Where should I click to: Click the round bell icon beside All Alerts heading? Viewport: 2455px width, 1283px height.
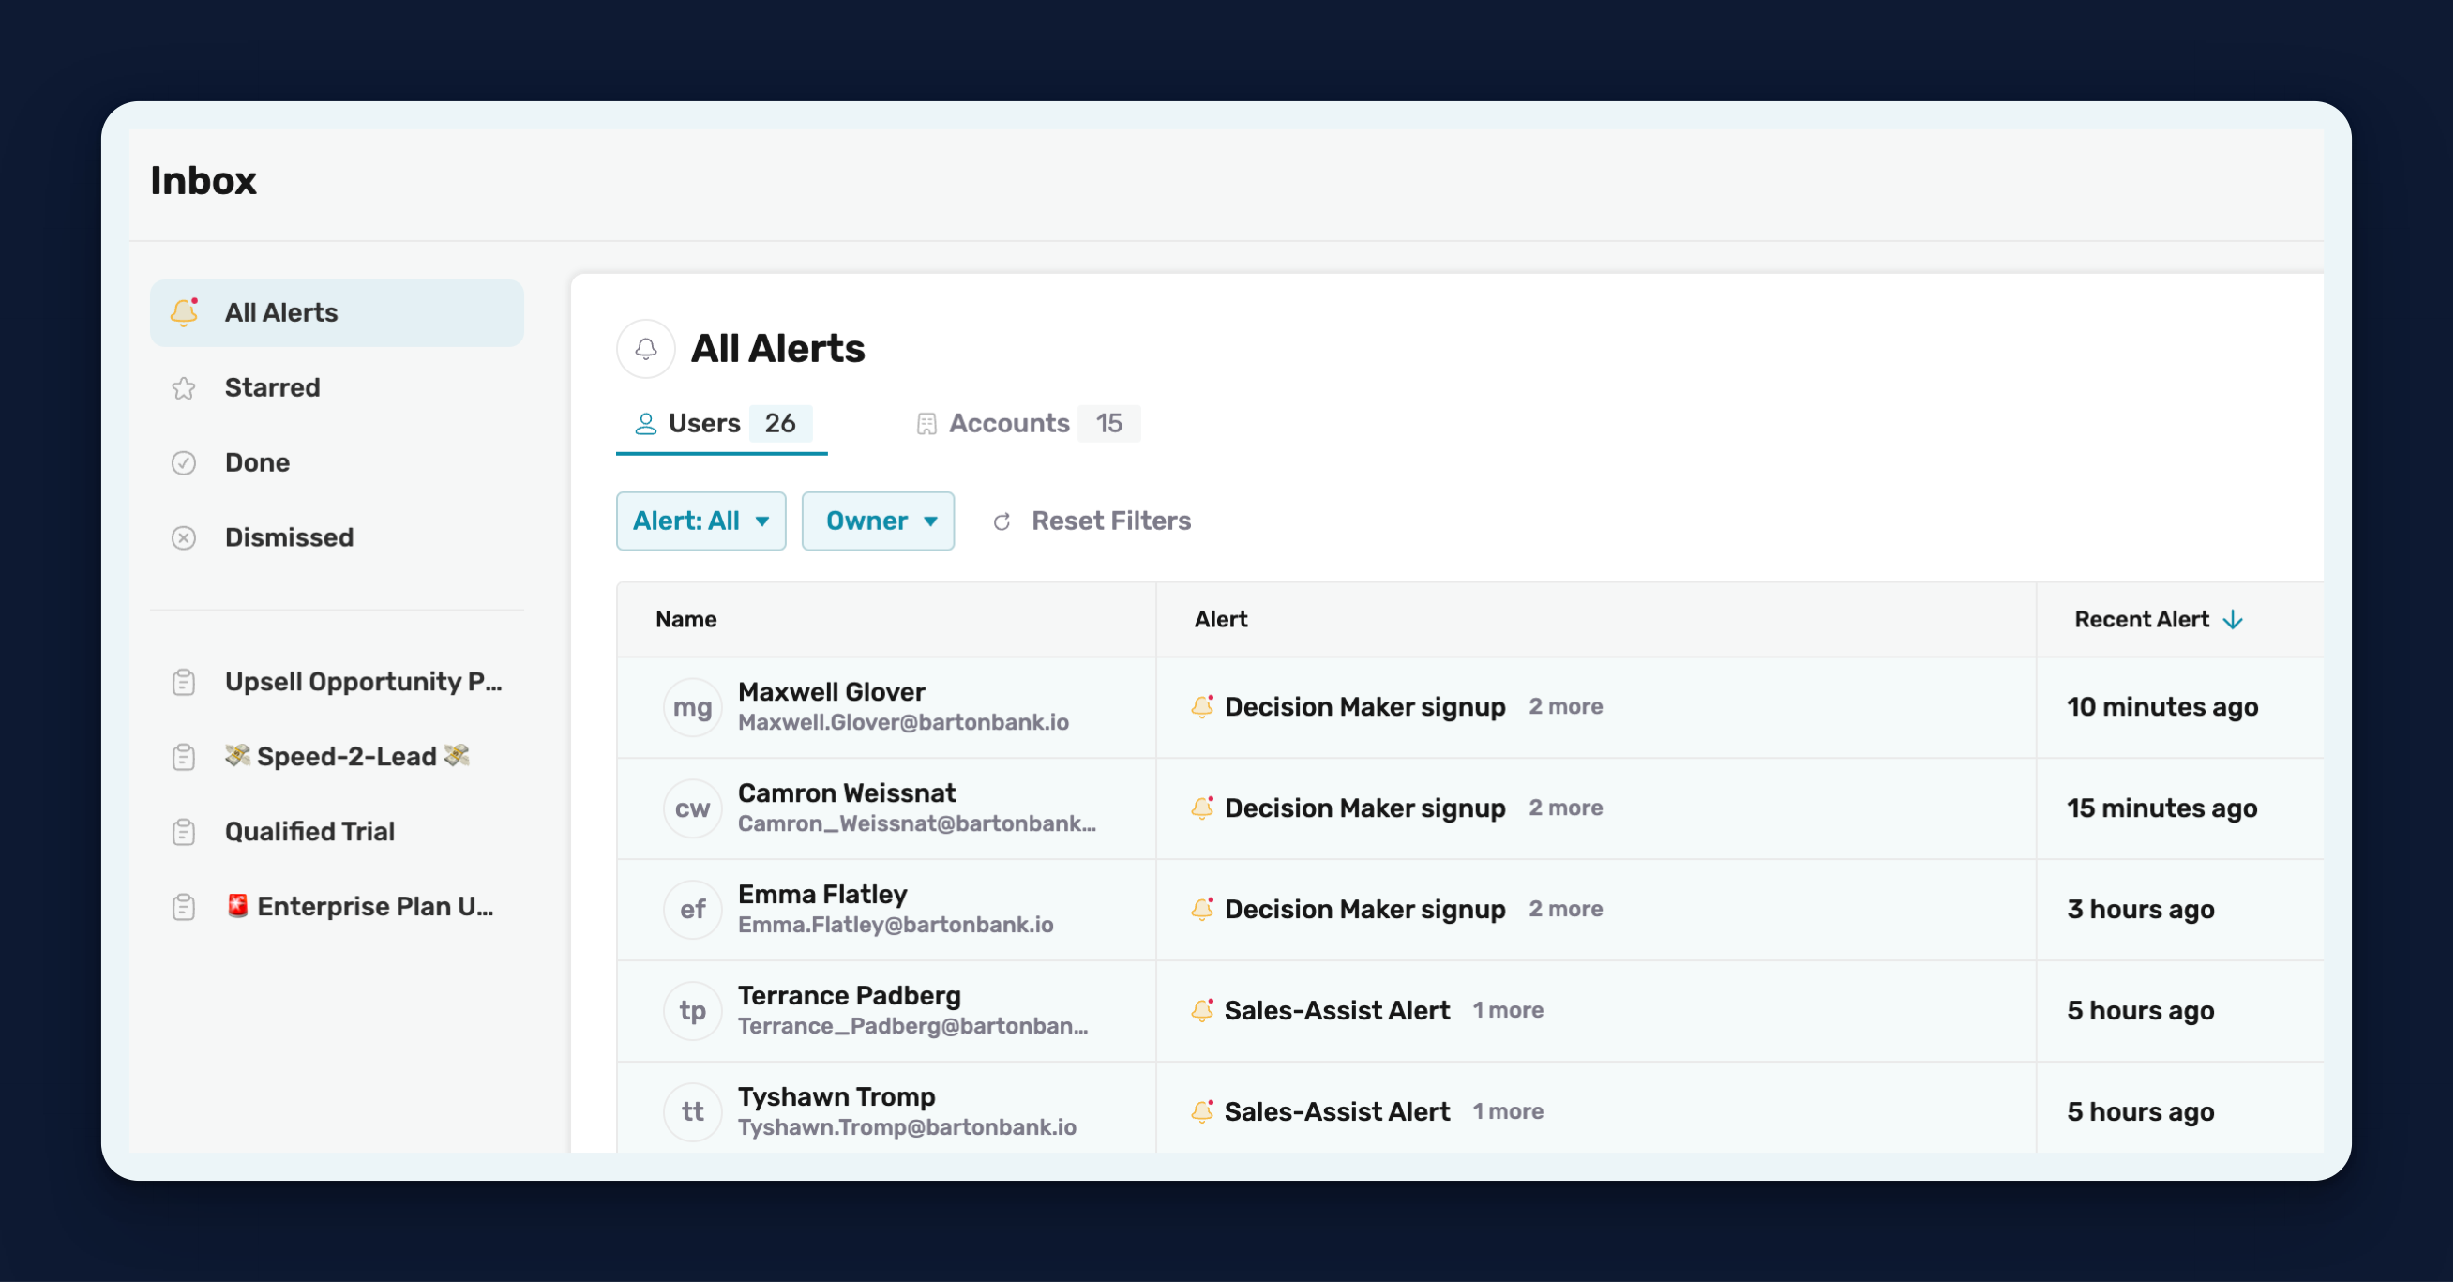pos(646,349)
